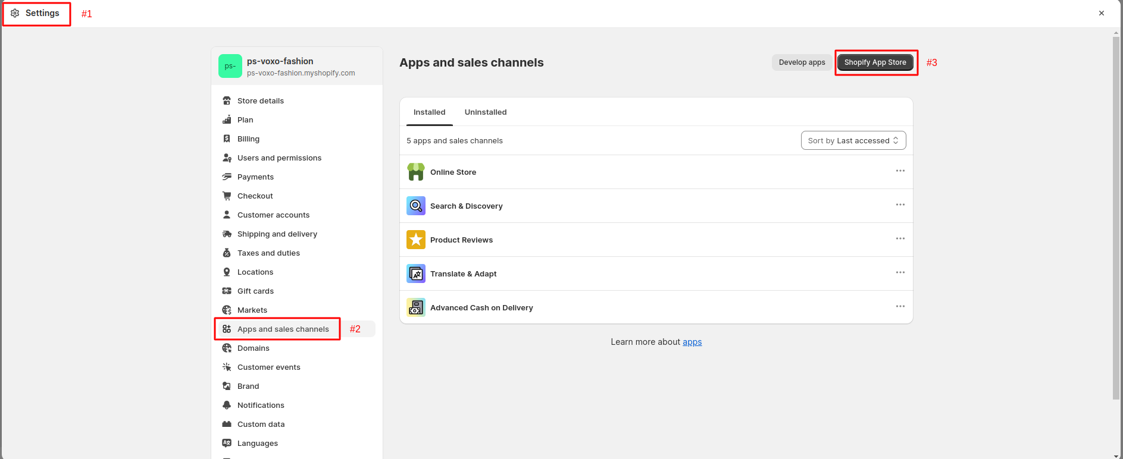Click the ps-voxo-fashion store avatar
This screenshot has height=459, width=1123.
coord(230,66)
